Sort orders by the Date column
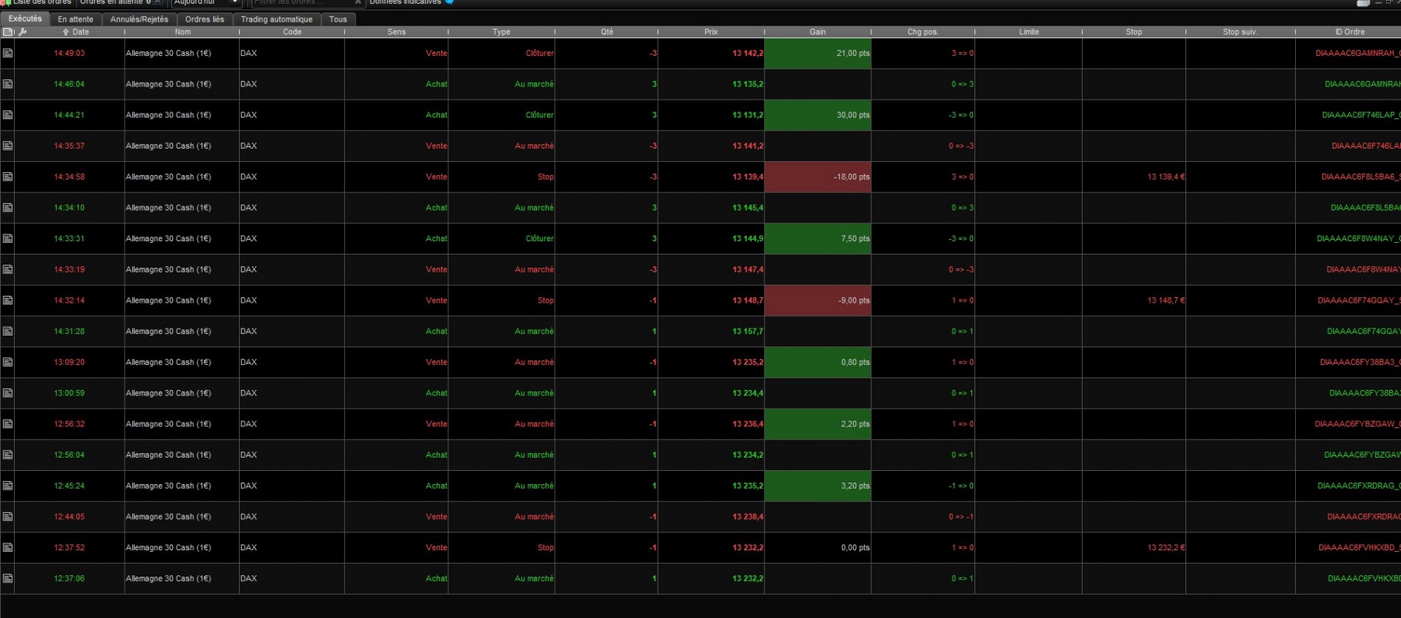Image resolution: width=1401 pixels, height=618 pixels. point(76,32)
